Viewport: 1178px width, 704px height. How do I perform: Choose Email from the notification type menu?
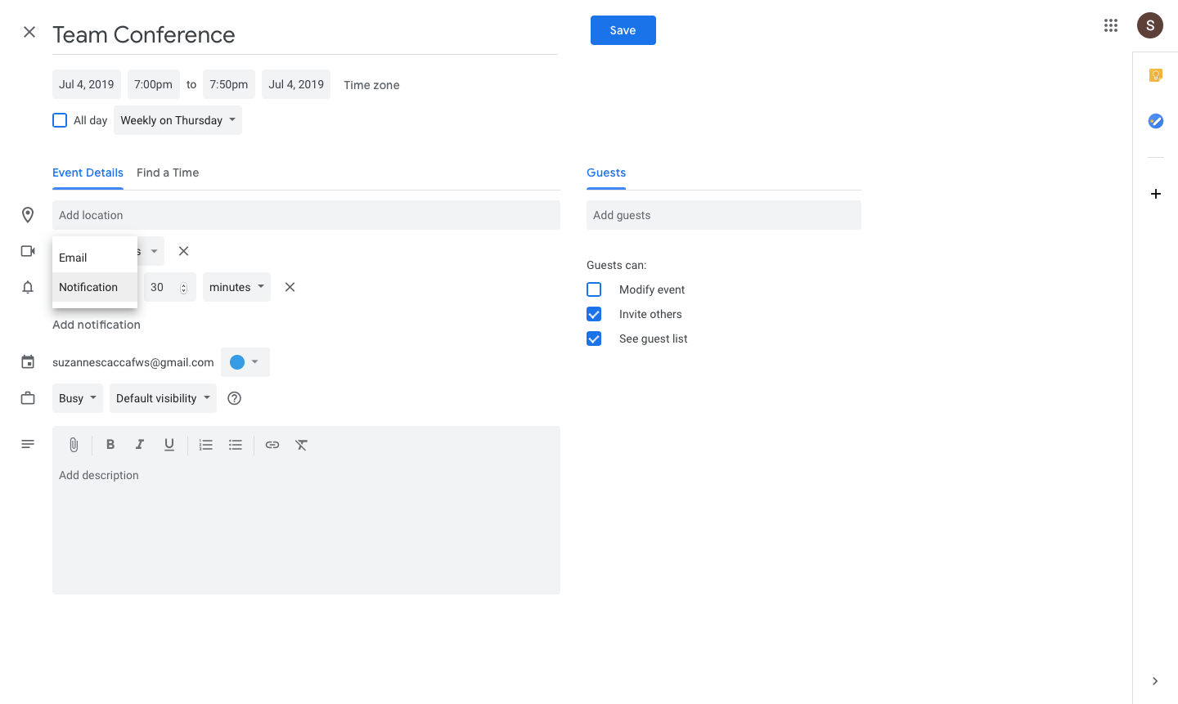95,258
